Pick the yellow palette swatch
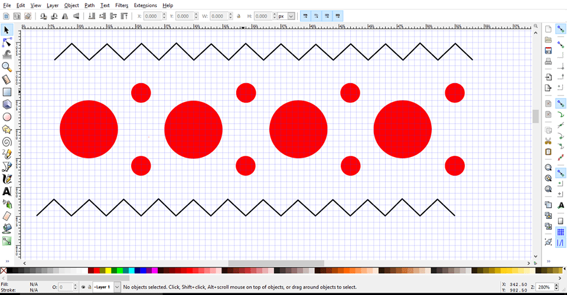 tap(108, 270)
